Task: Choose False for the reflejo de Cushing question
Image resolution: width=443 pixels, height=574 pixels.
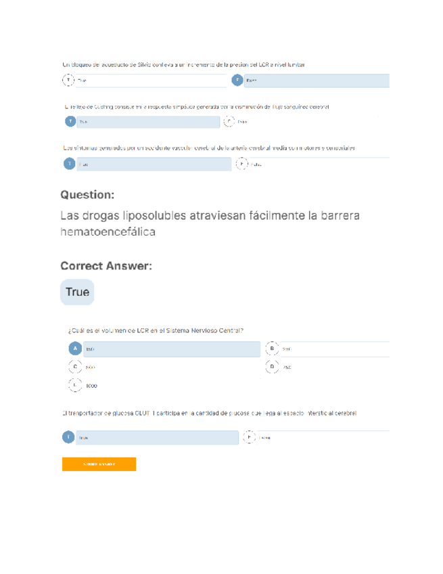Action: click(x=229, y=122)
